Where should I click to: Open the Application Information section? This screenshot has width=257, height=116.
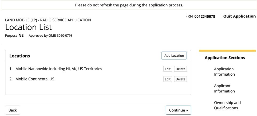tap(224, 72)
